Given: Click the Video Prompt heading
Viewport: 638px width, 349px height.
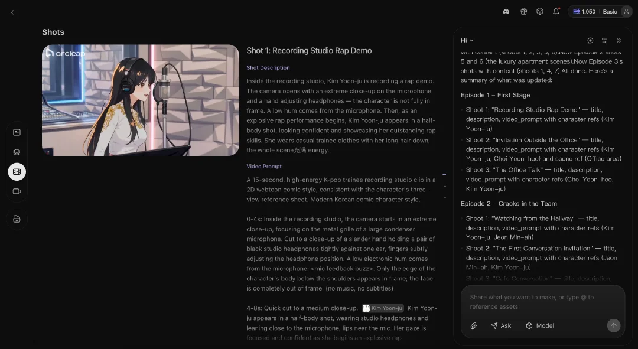Looking at the screenshot, I should point(263,167).
